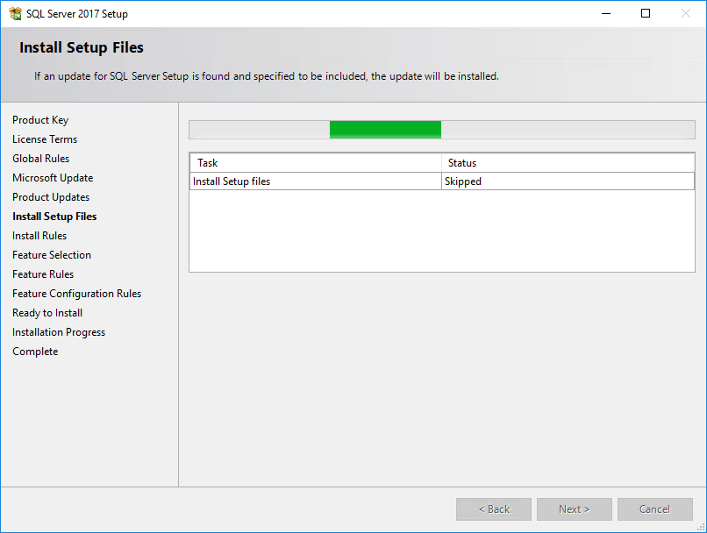This screenshot has width=707, height=533.
Task: Click the SQL Server setup title icon
Action: 15,13
